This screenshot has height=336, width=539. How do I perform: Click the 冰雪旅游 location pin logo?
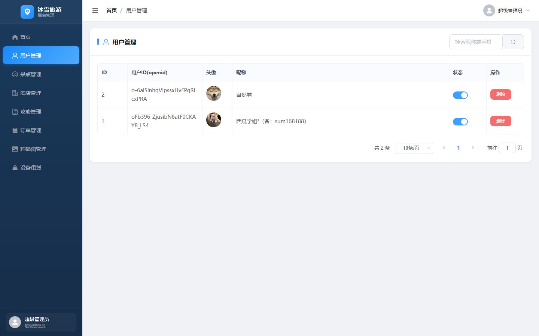coord(27,12)
